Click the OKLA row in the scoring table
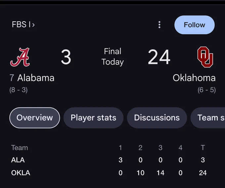Viewport: 225px width, 188px height. pyautogui.click(x=109, y=173)
